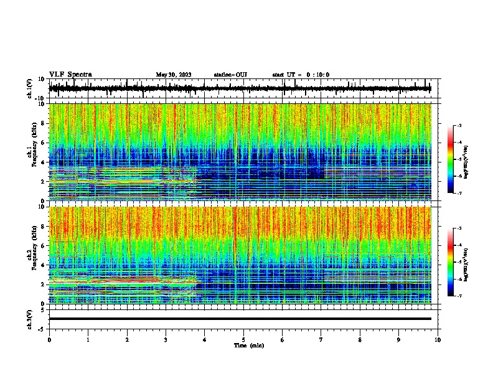The height and width of the screenshot is (381, 493).
Task: Click the time axis tick label "9"
Action: pyautogui.click(x=398, y=340)
